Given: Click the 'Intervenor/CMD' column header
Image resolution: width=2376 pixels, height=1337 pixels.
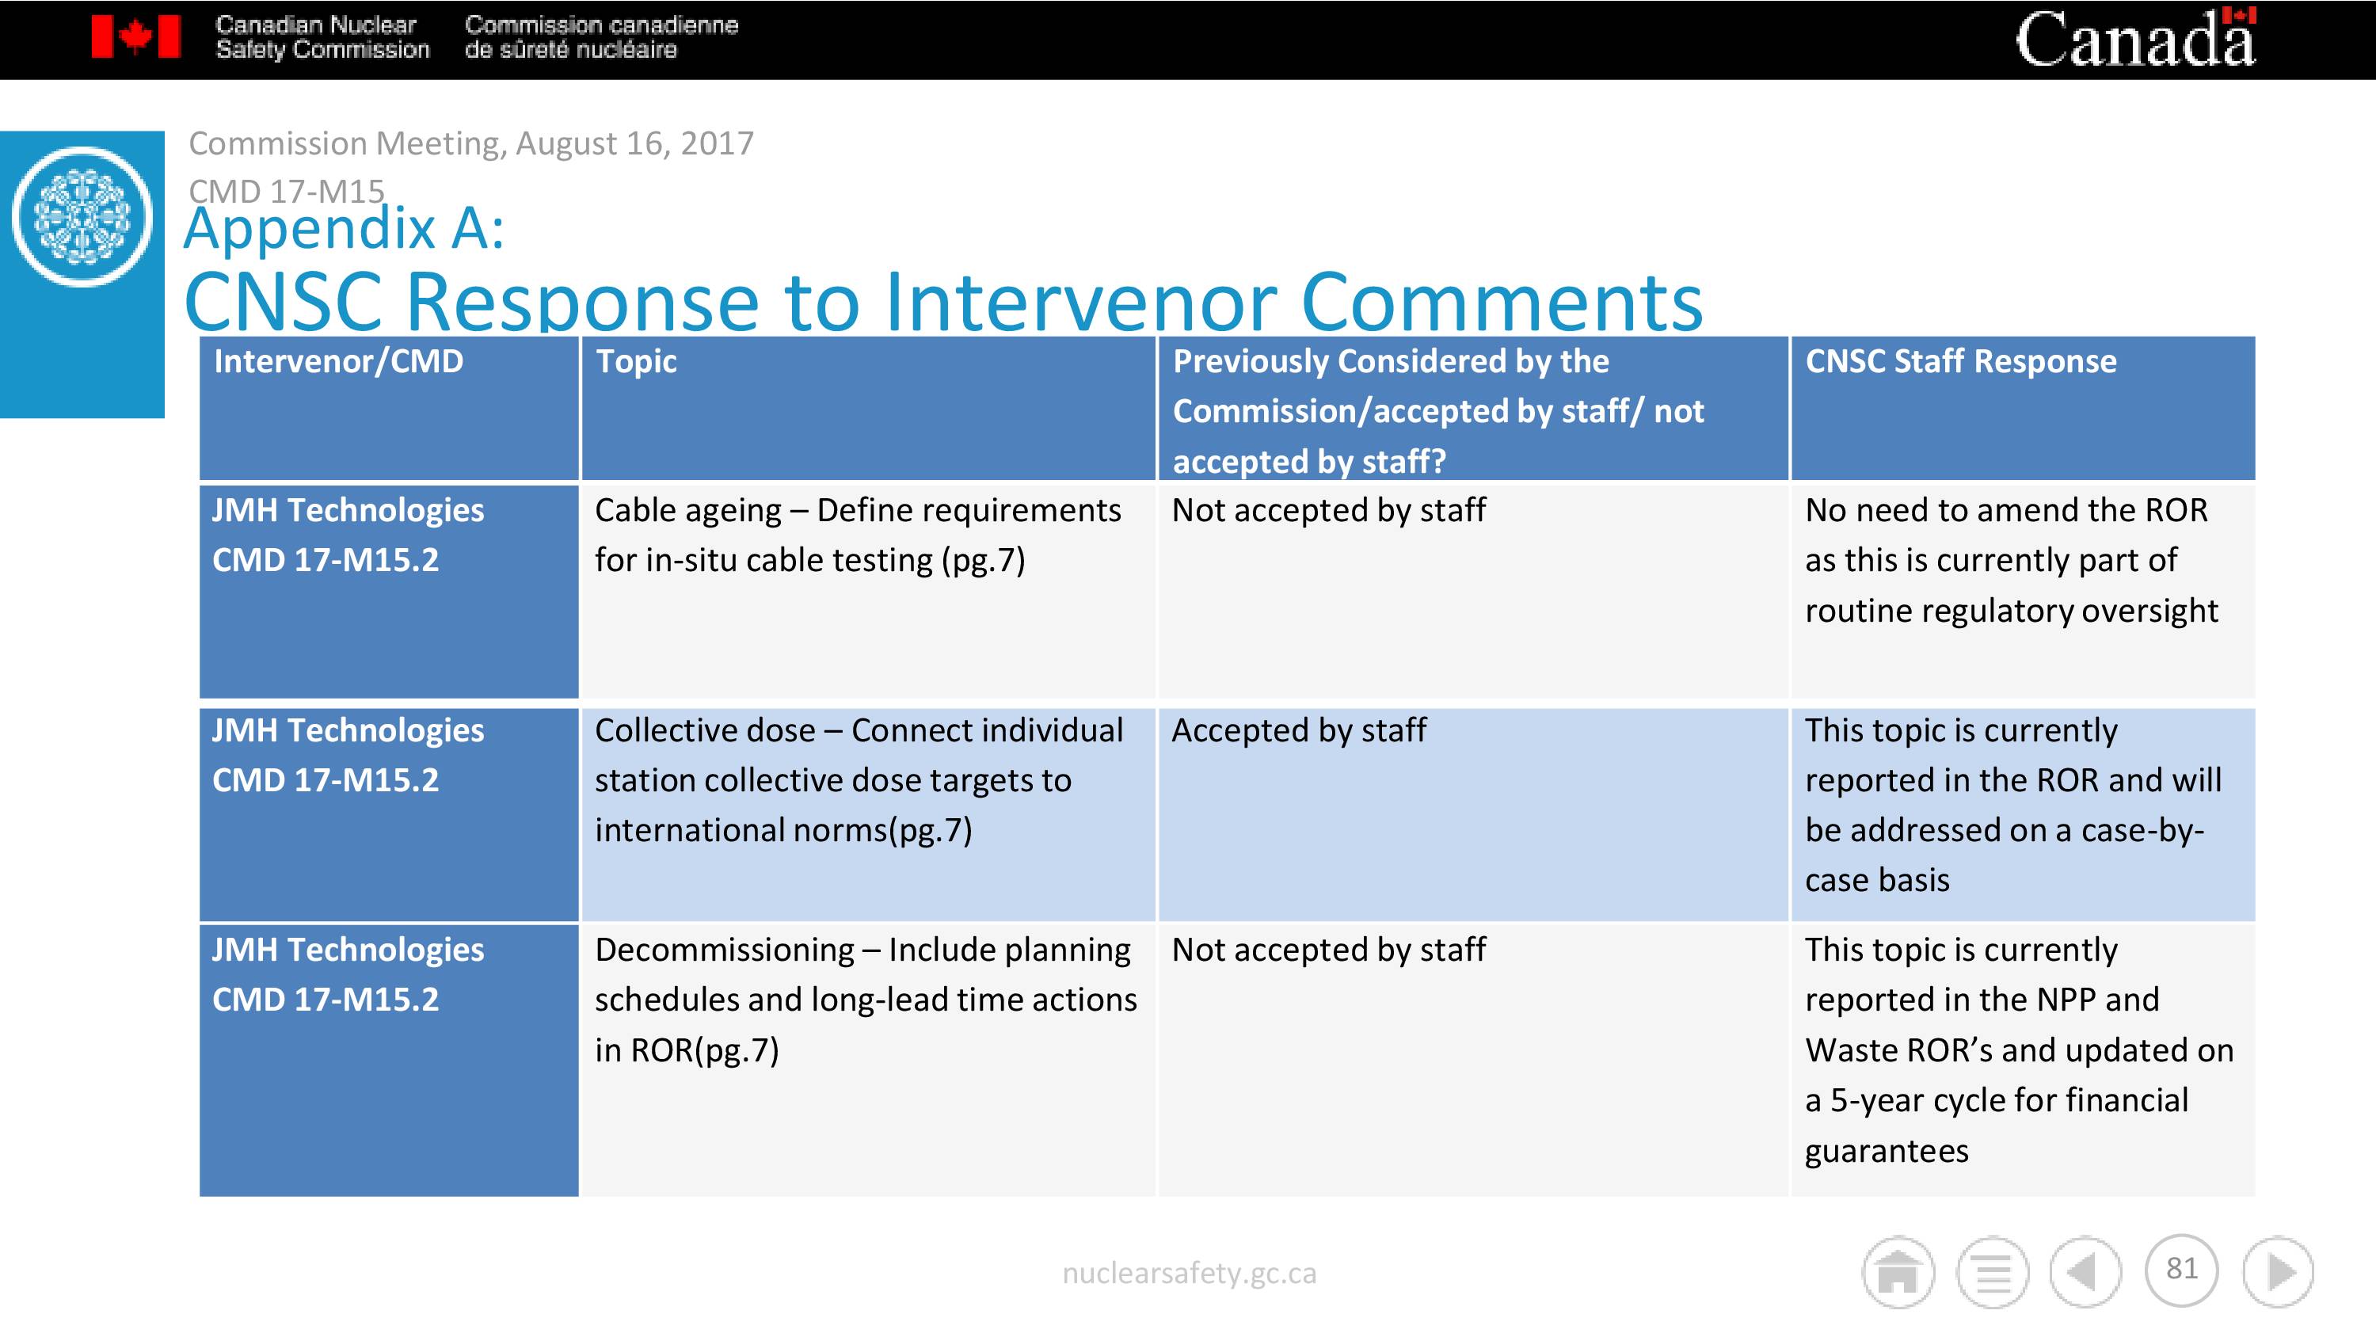Looking at the screenshot, I should click(389, 408).
